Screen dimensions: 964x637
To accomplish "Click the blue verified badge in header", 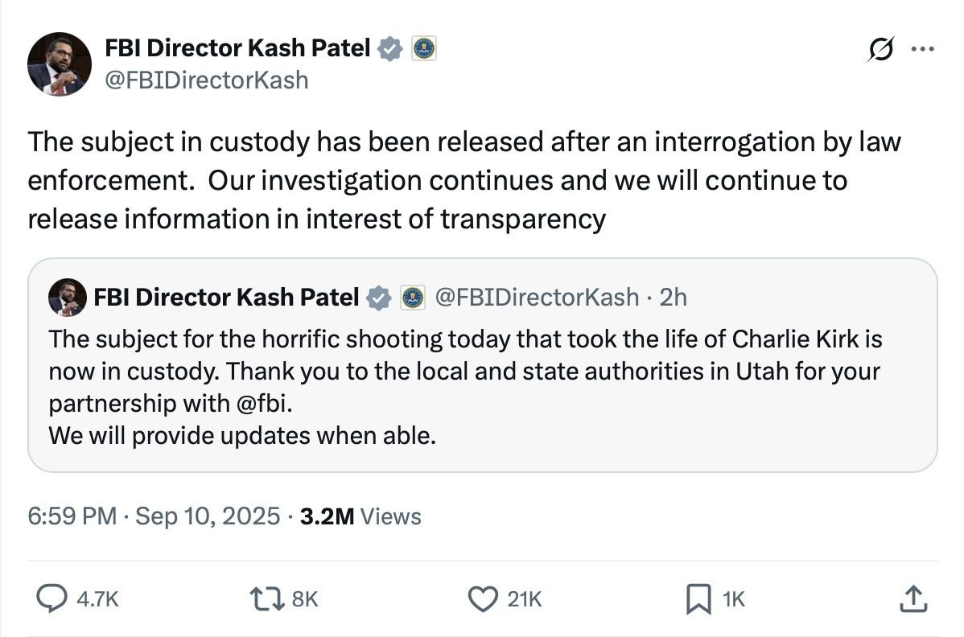I will pyautogui.click(x=389, y=48).
